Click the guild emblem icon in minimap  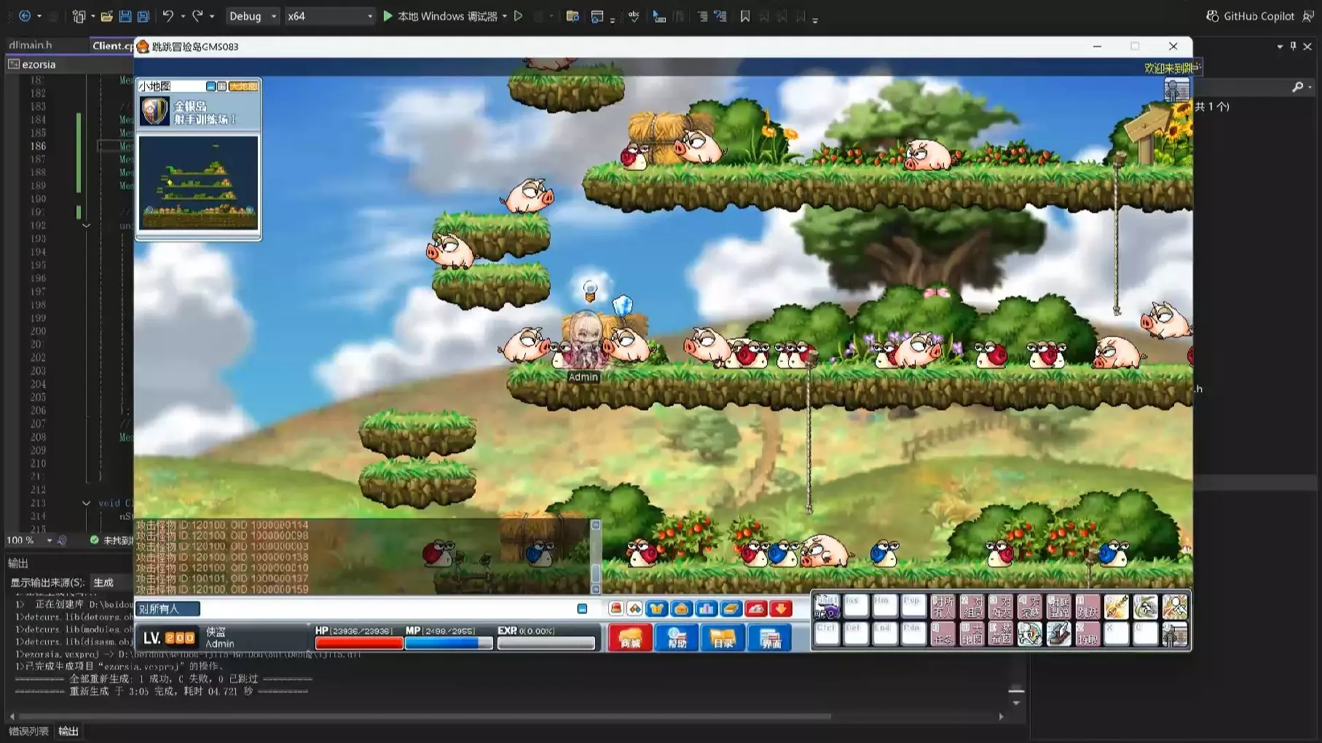coord(154,111)
